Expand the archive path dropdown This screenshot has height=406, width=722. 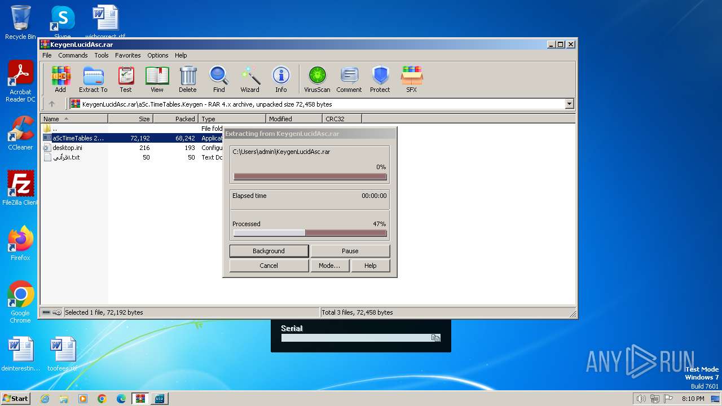[569, 104]
